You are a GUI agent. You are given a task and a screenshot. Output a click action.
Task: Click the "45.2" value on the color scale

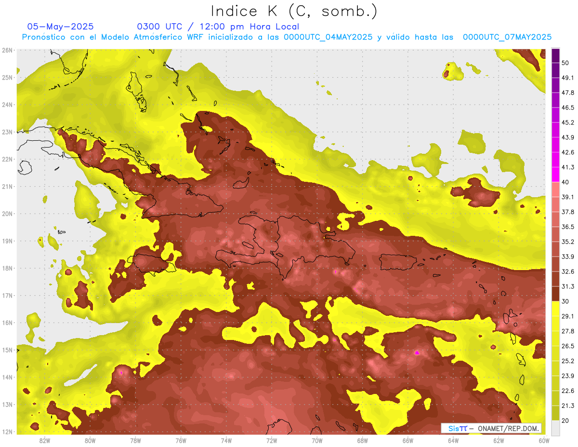coord(567,122)
